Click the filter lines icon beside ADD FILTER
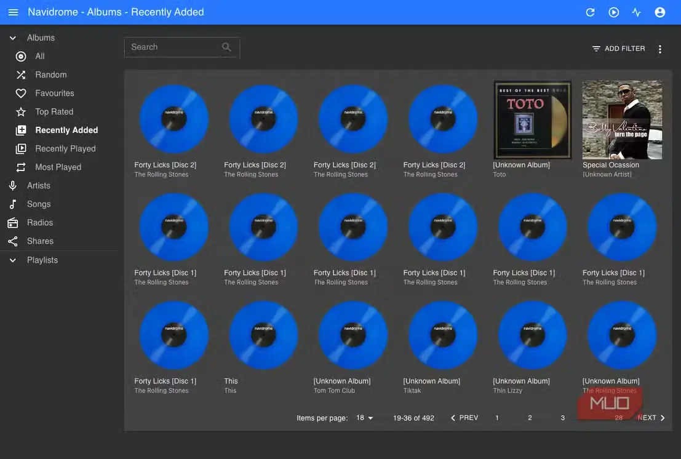This screenshot has width=681, height=459. pos(596,49)
